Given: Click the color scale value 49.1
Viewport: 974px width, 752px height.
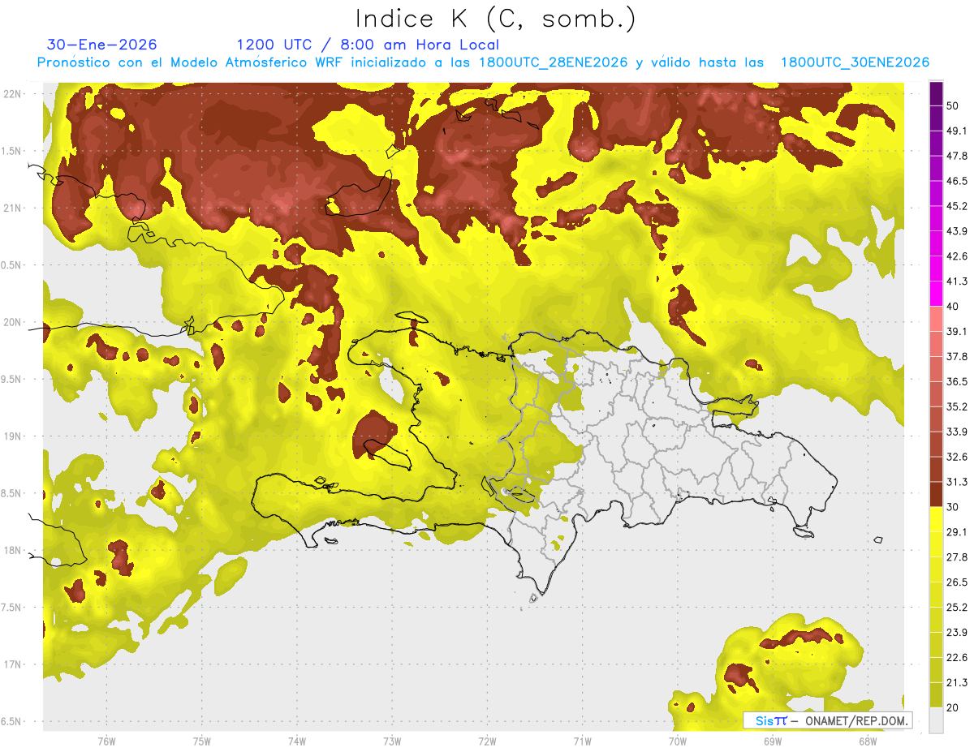Looking at the screenshot, I should pyautogui.click(x=957, y=131).
